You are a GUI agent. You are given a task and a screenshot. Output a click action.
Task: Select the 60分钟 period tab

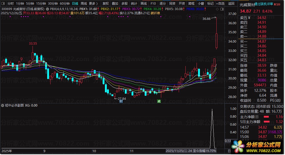point(65,3)
